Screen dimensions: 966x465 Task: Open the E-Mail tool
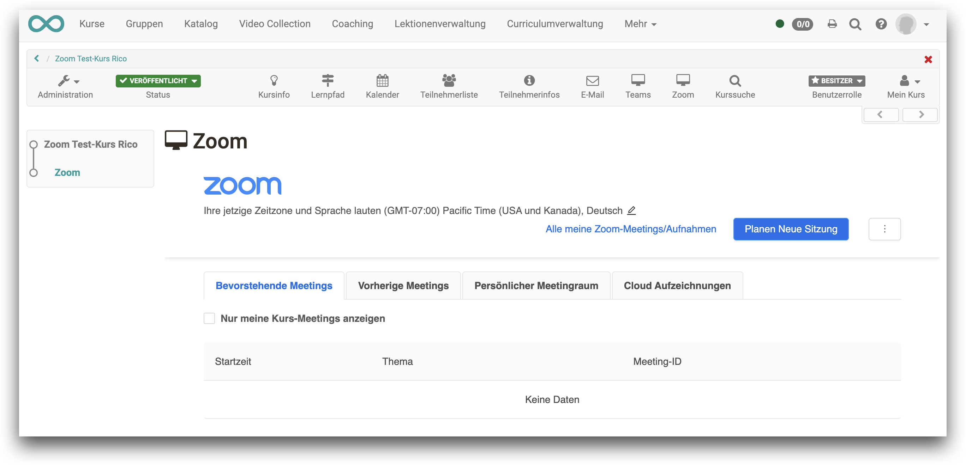point(592,87)
